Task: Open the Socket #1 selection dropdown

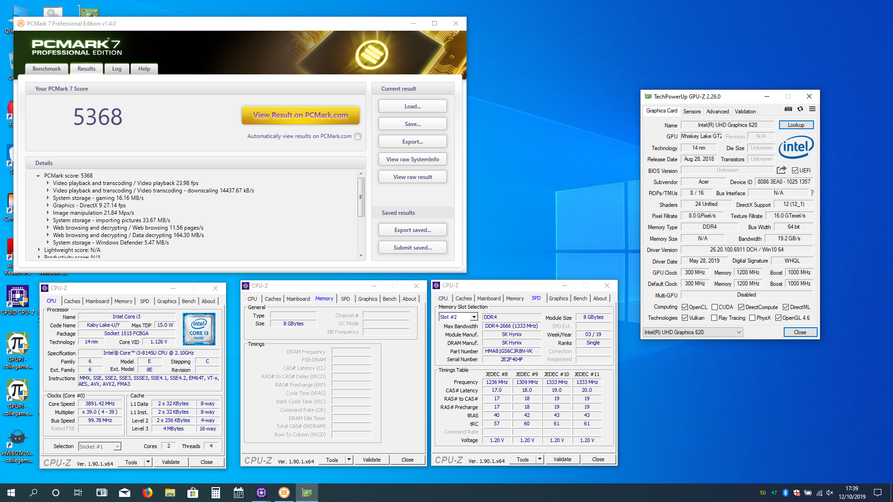Action: tap(100, 447)
